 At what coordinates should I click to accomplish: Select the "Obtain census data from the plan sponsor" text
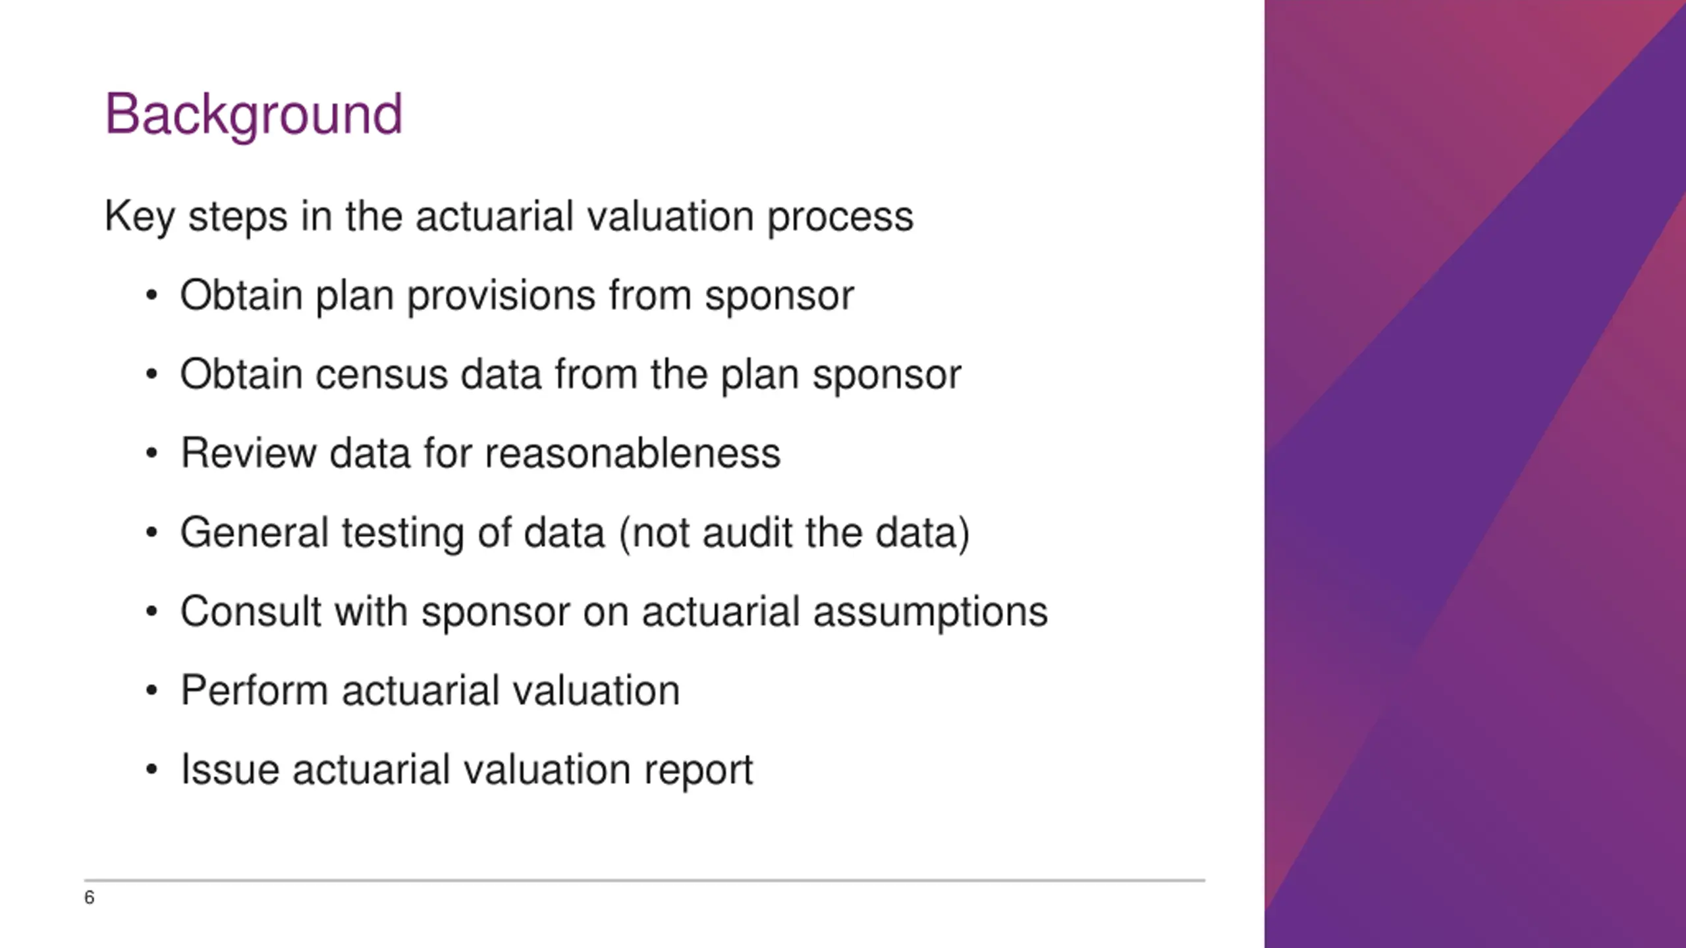click(570, 374)
